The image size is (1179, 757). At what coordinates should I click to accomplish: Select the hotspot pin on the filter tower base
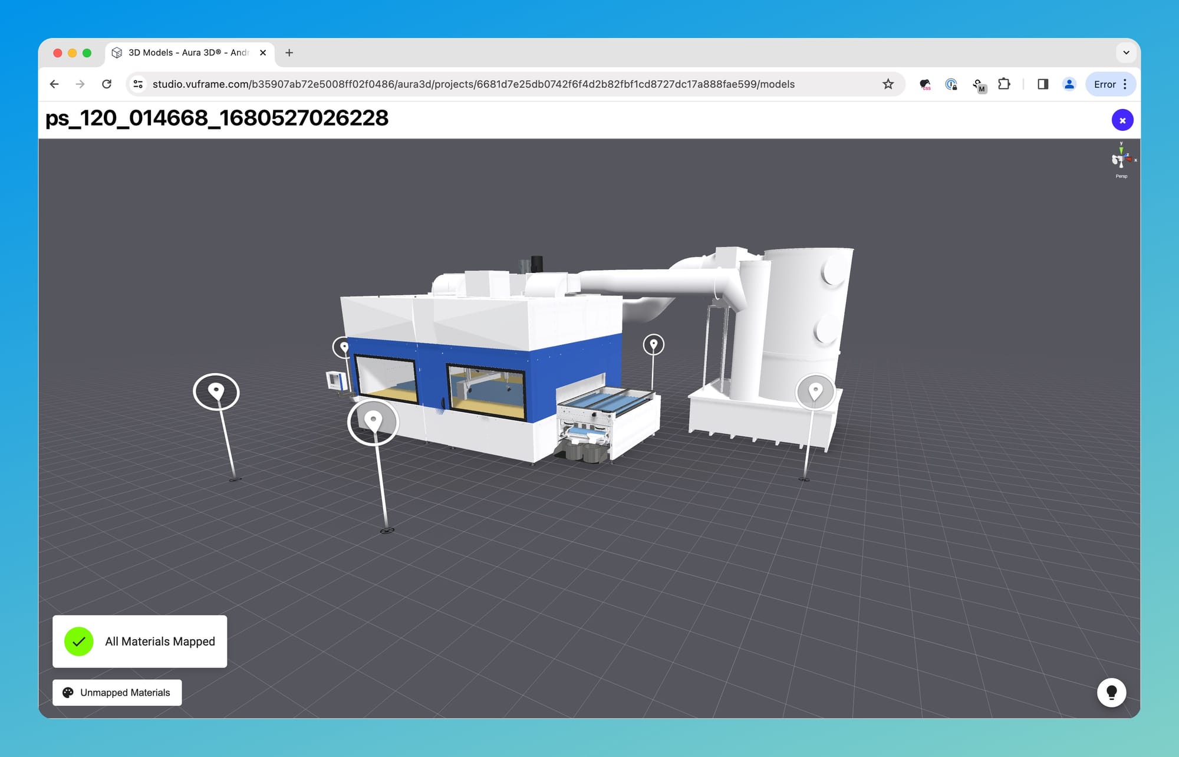coord(815,391)
